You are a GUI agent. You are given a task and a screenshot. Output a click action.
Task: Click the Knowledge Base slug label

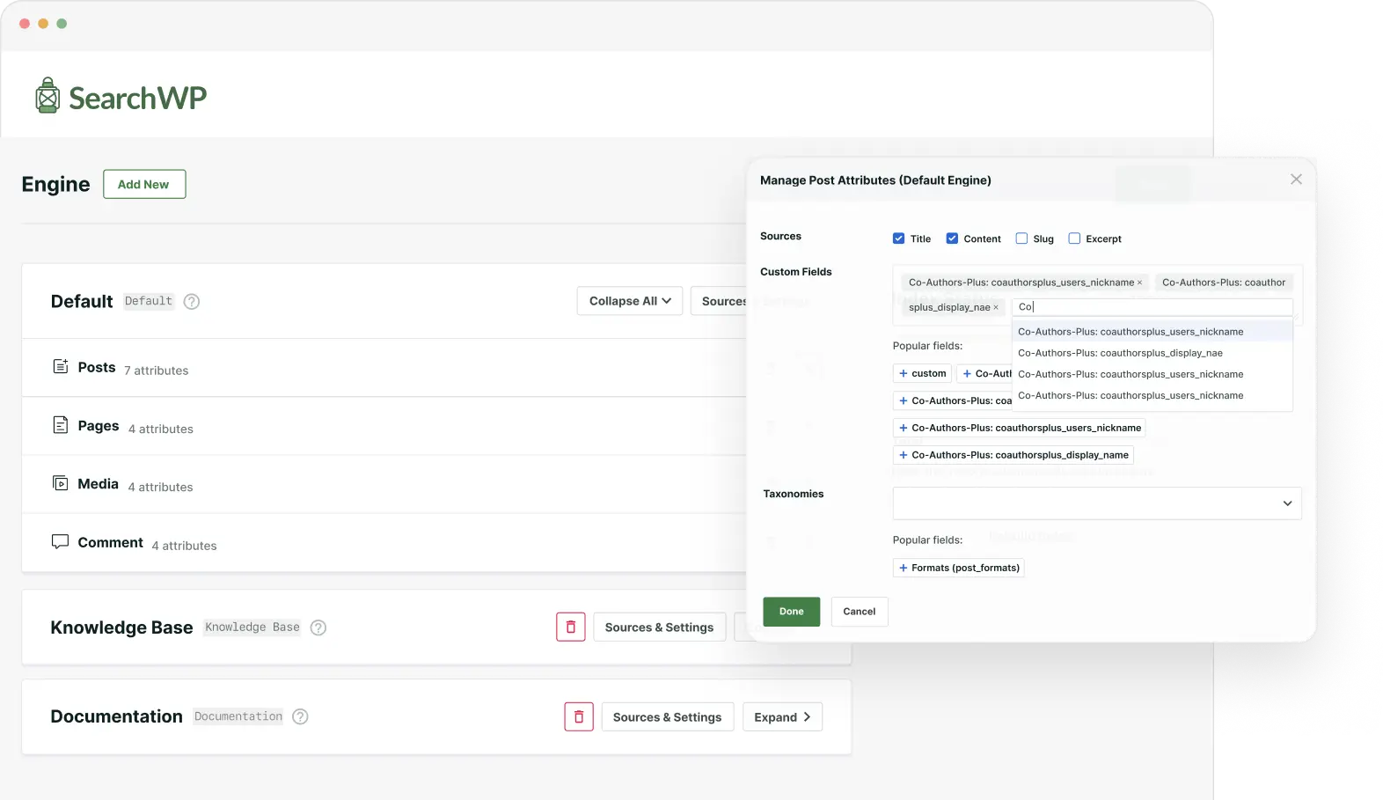click(x=252, y=628)
